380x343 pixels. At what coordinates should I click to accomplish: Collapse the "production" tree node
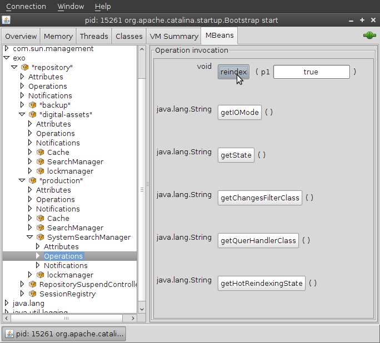[x=22, y=180]
